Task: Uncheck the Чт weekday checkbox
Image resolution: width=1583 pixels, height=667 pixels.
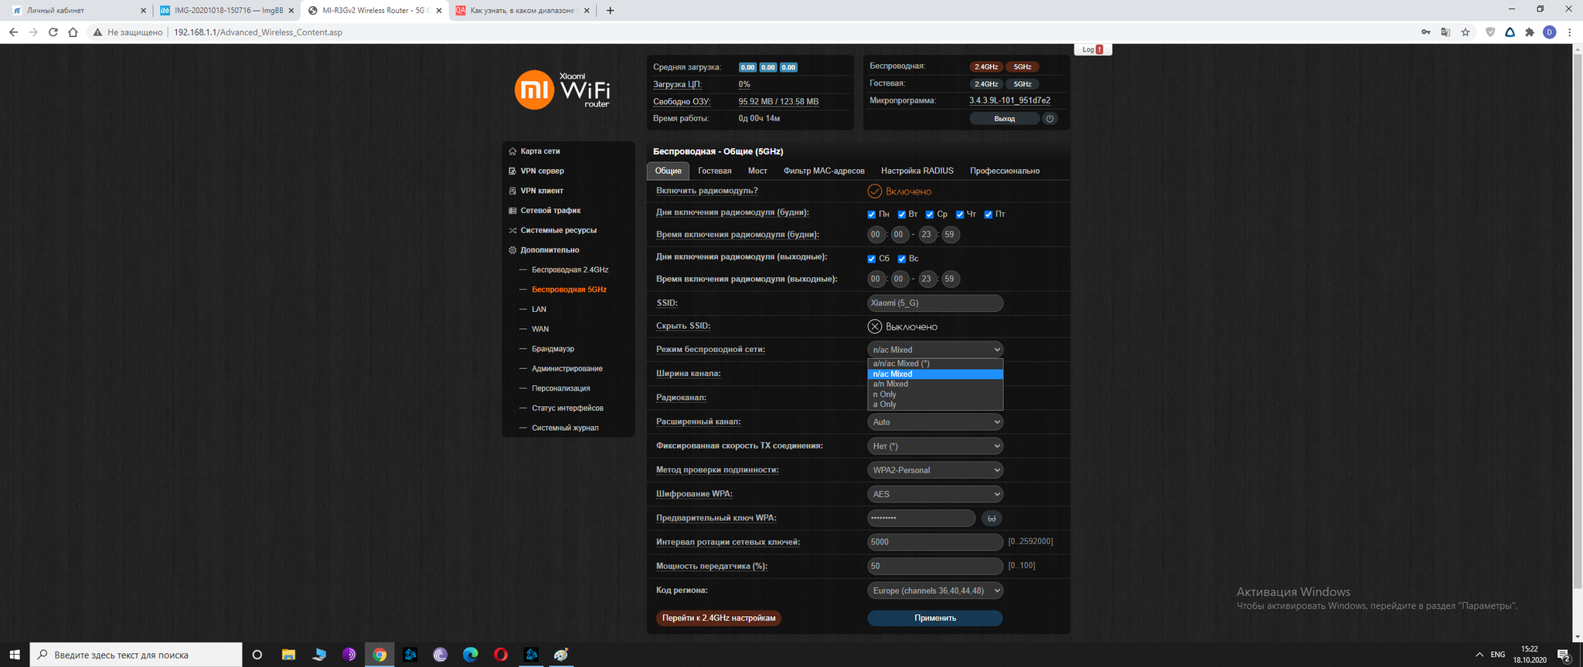Action: pos(960,215)
